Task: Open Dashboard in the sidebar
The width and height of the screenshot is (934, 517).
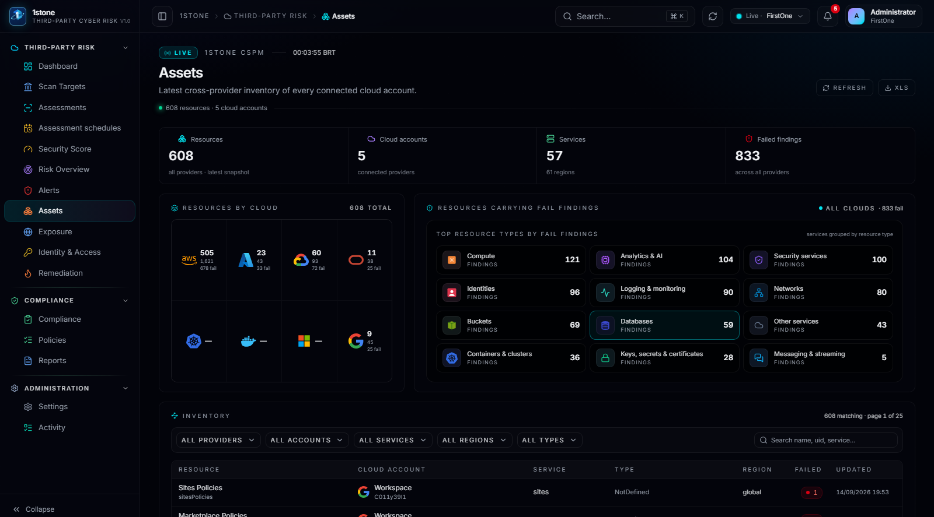Action: [70, 66]
